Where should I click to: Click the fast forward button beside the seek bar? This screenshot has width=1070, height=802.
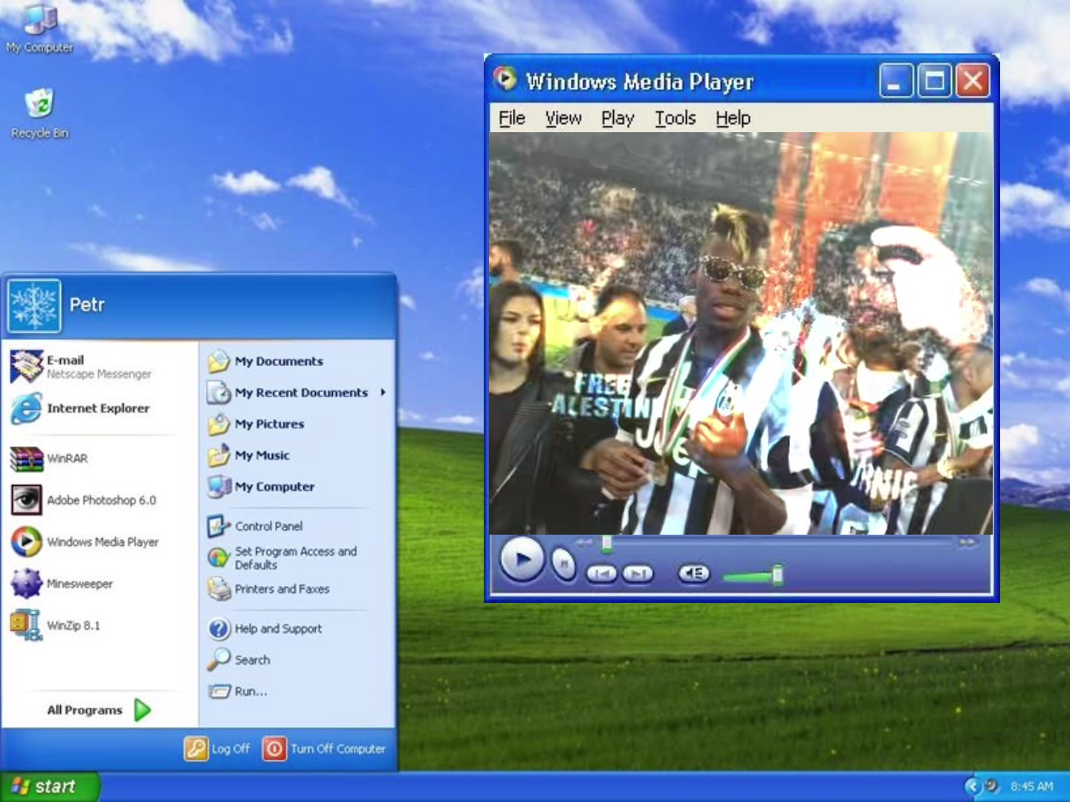(x=967, y=543)
